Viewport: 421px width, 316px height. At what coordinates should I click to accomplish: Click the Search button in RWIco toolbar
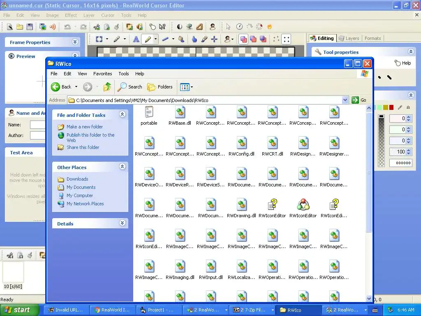[130, 87]
